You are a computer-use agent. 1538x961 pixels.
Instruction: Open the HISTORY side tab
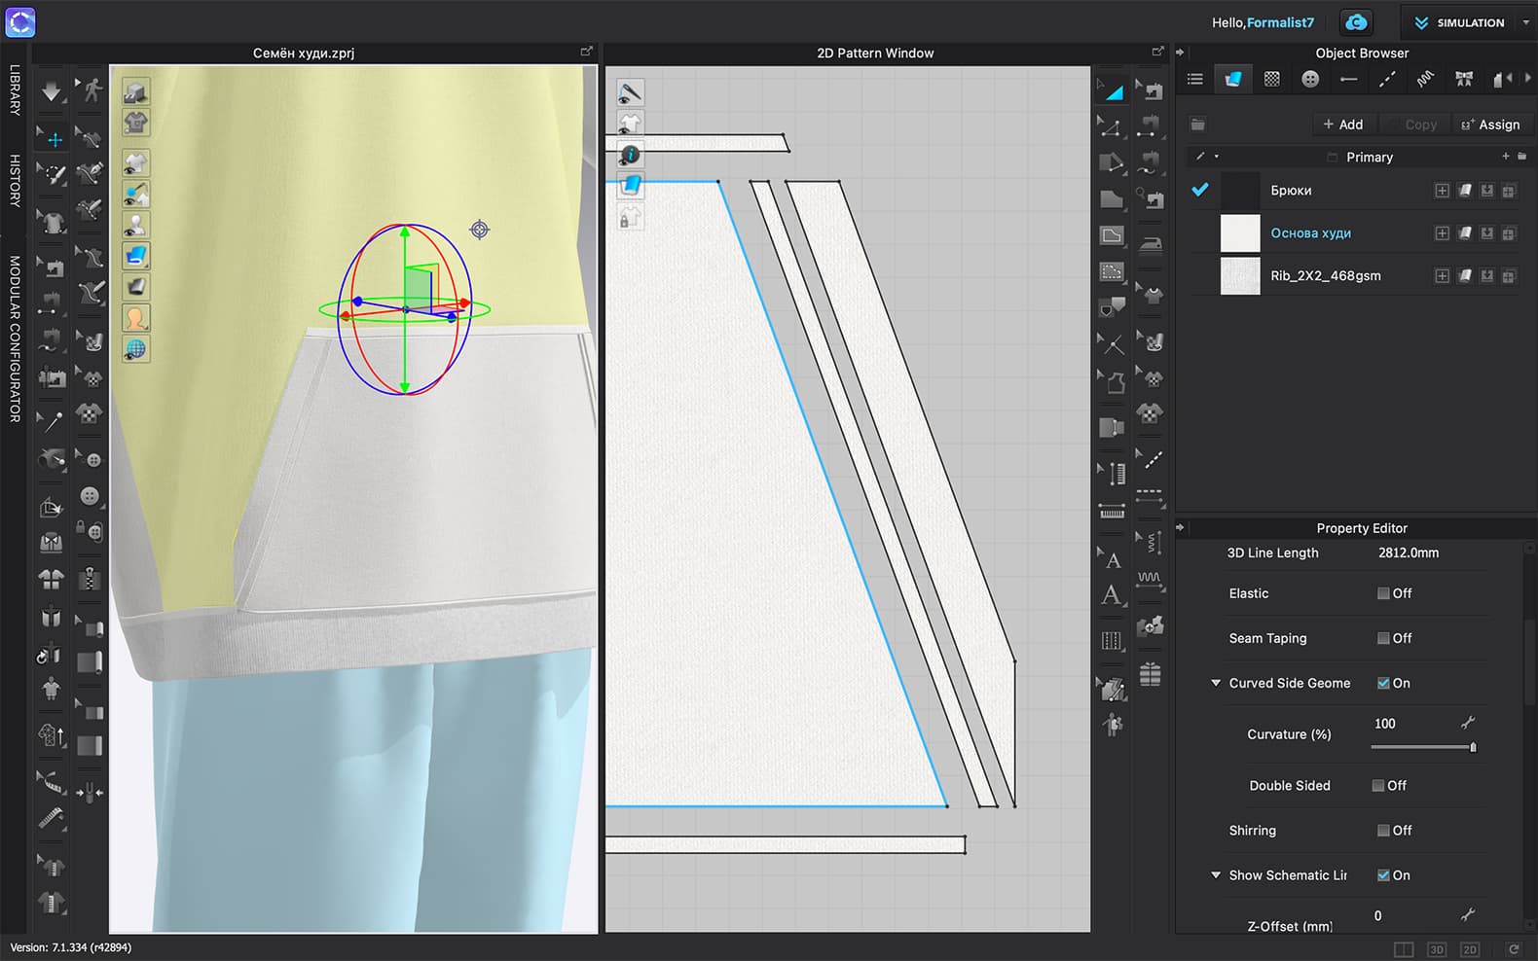(x=15, y=180)
